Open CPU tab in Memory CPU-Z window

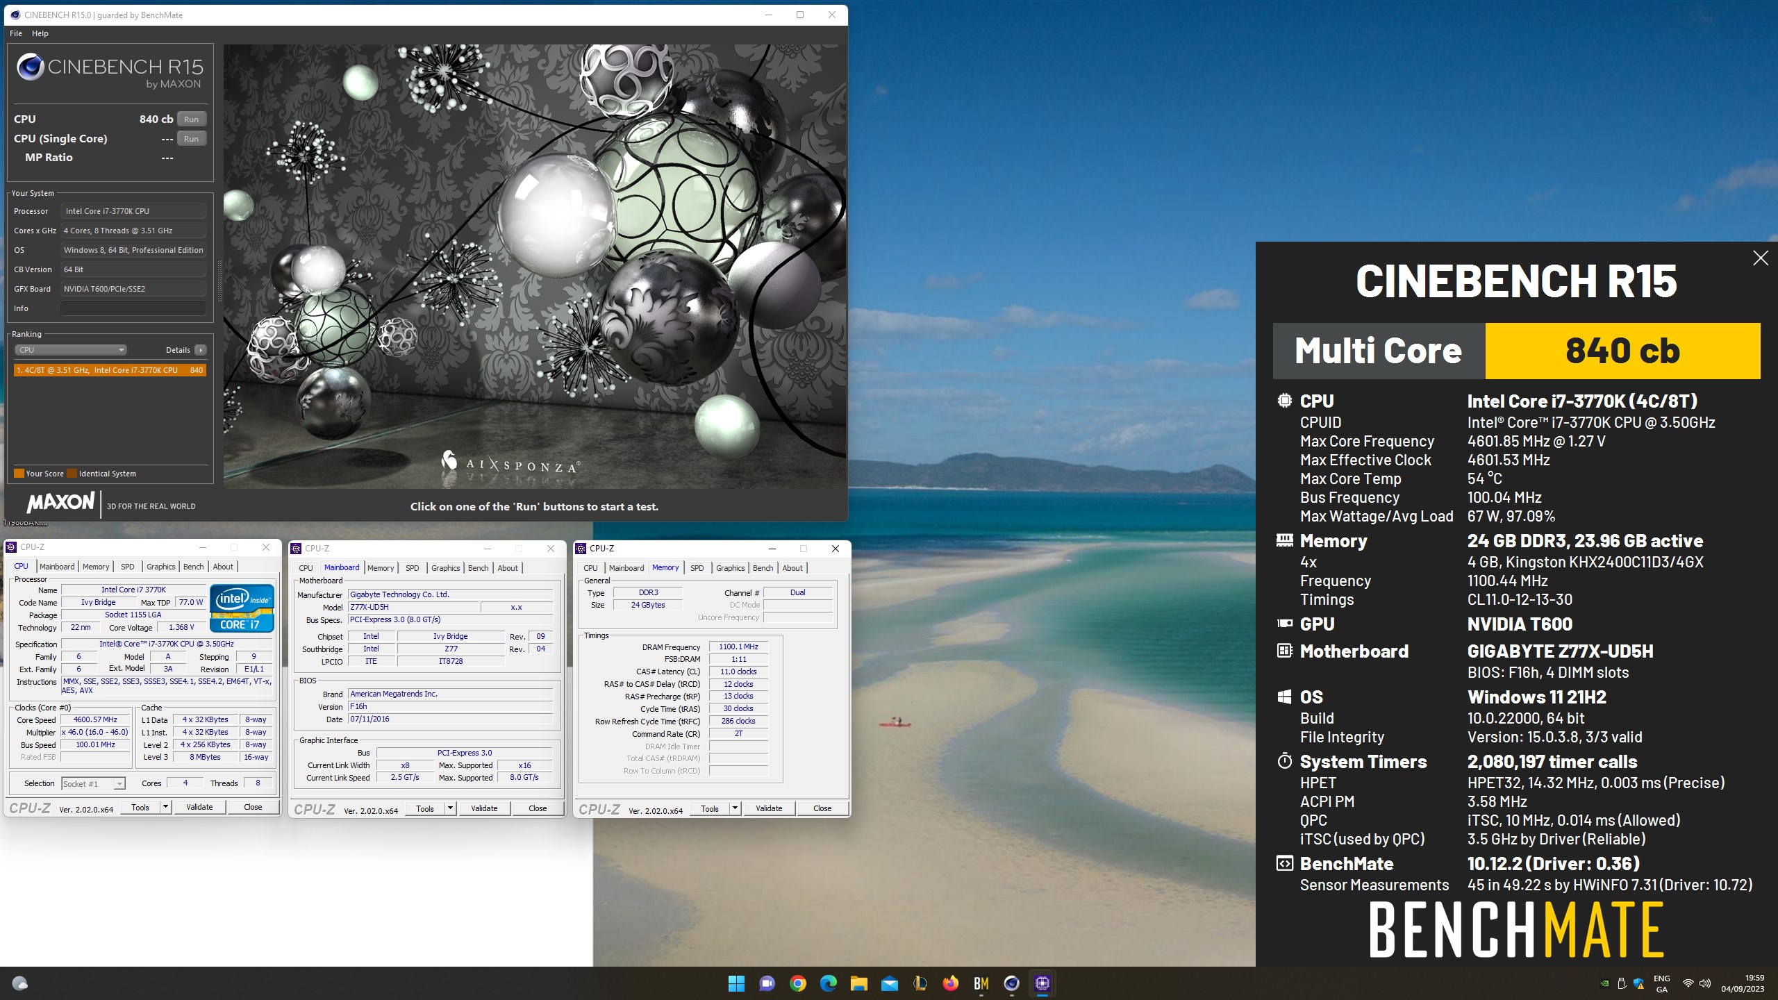[x=590, y=568]
